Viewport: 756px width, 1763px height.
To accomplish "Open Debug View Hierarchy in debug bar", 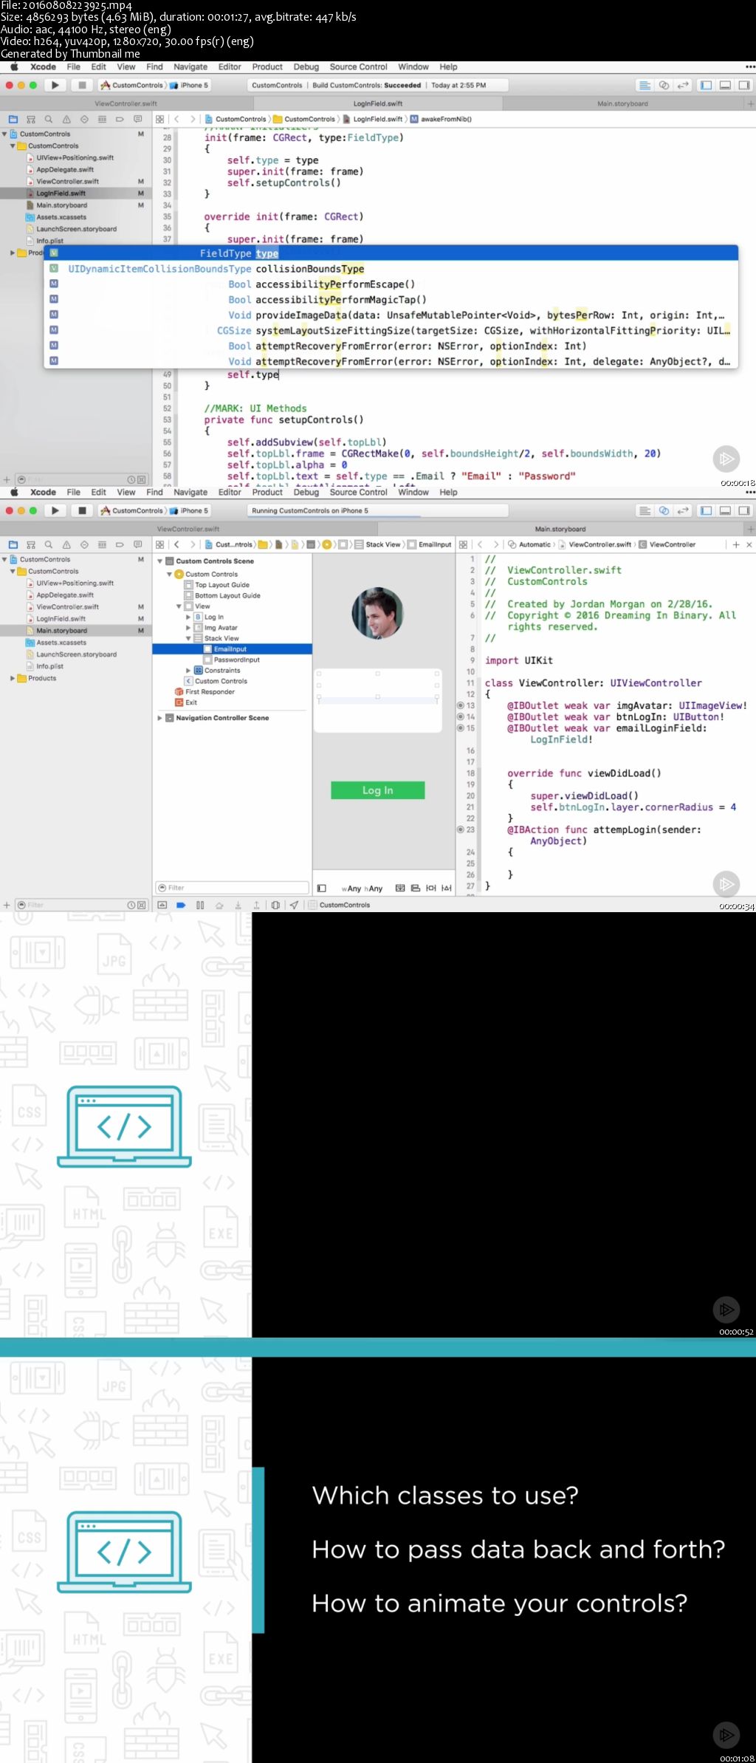I will coord(275,905).
